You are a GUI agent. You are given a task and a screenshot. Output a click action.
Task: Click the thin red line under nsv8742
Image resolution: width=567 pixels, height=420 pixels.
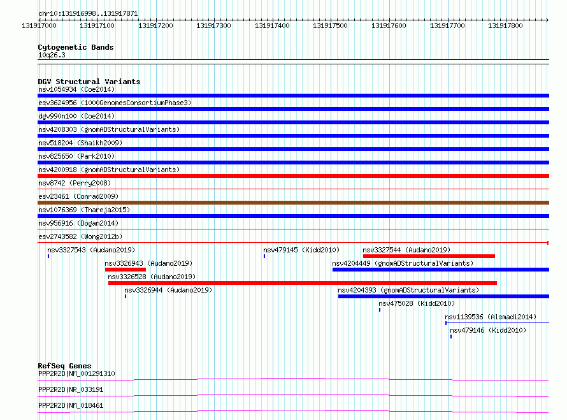(293, 189)
